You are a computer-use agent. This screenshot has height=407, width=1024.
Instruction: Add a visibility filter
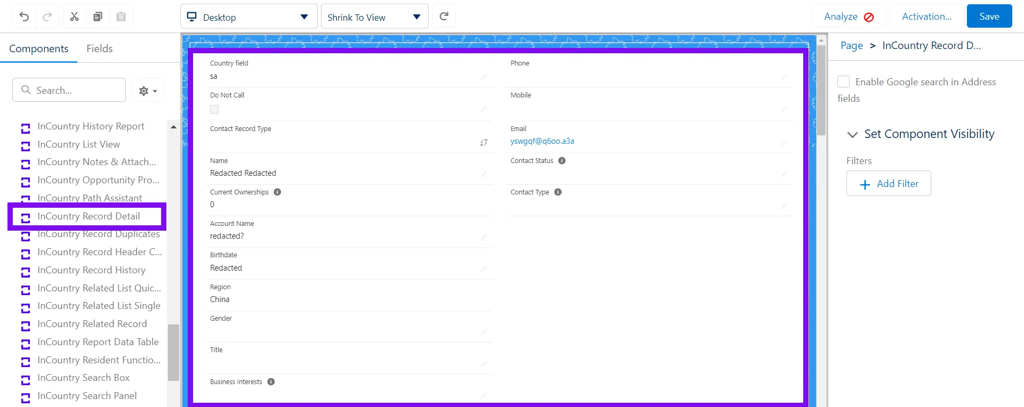tap(889, 183)
